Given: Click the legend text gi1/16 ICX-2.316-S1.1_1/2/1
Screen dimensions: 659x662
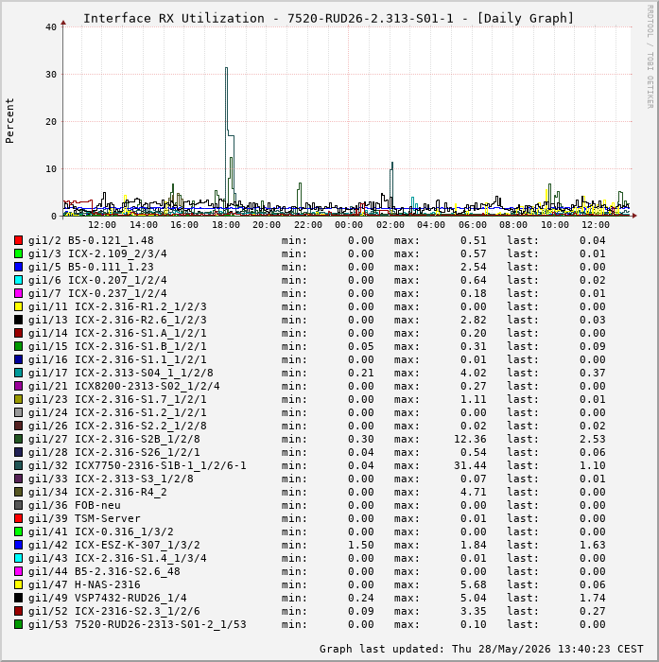Looking at the screenshot, I should [x=117, y=359].
